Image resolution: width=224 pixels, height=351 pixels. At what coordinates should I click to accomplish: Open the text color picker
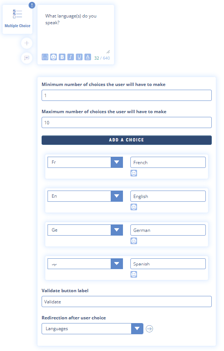(x=88, y=57)
